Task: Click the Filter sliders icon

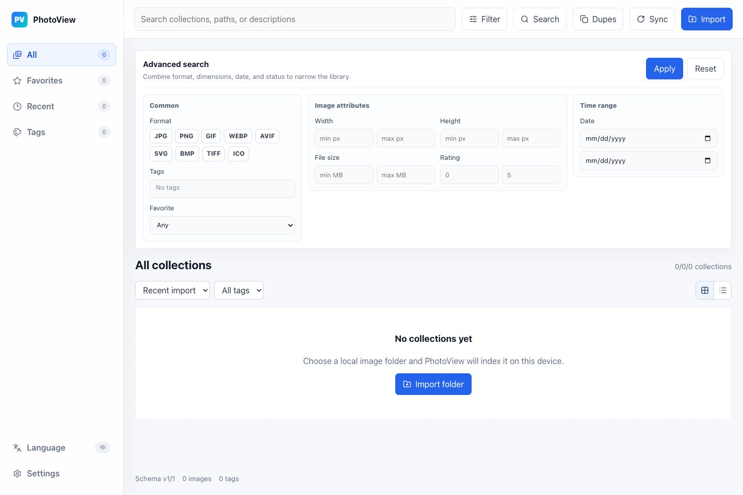Action: (473, 19)
